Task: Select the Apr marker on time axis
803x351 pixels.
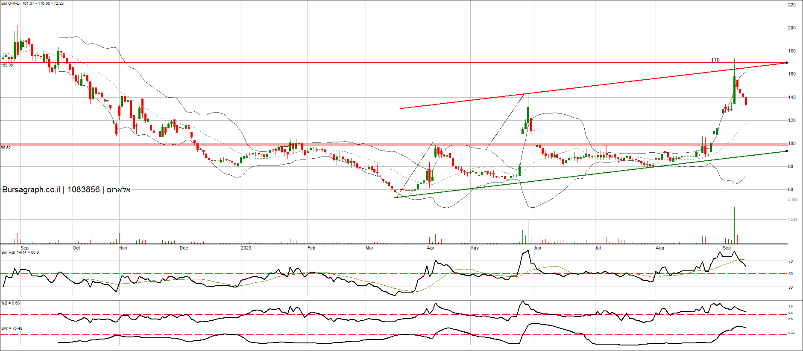Action: pos(431,248)
